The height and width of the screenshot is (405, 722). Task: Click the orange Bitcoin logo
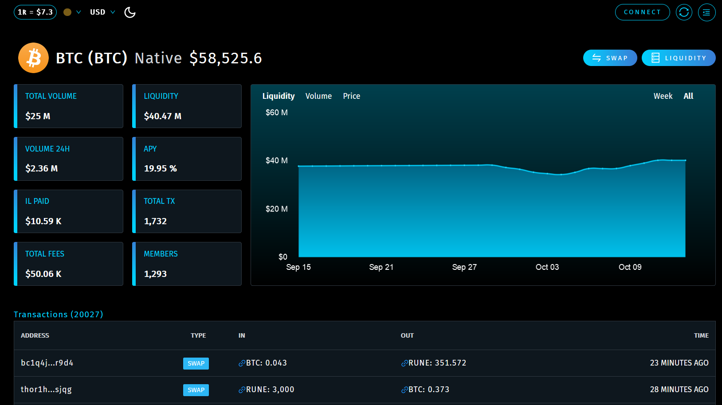coord(33,58)
